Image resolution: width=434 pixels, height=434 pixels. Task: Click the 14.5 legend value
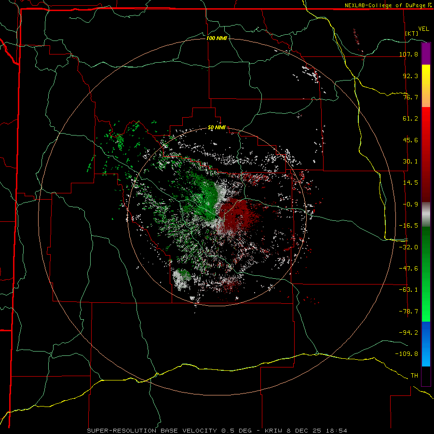(410, 183)
